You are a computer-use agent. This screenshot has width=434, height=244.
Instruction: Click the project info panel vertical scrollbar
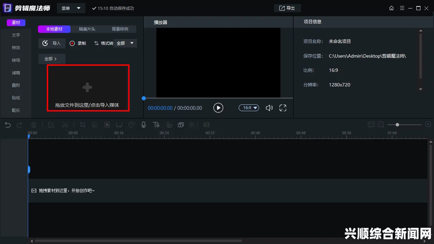click(x=421, y=56)
